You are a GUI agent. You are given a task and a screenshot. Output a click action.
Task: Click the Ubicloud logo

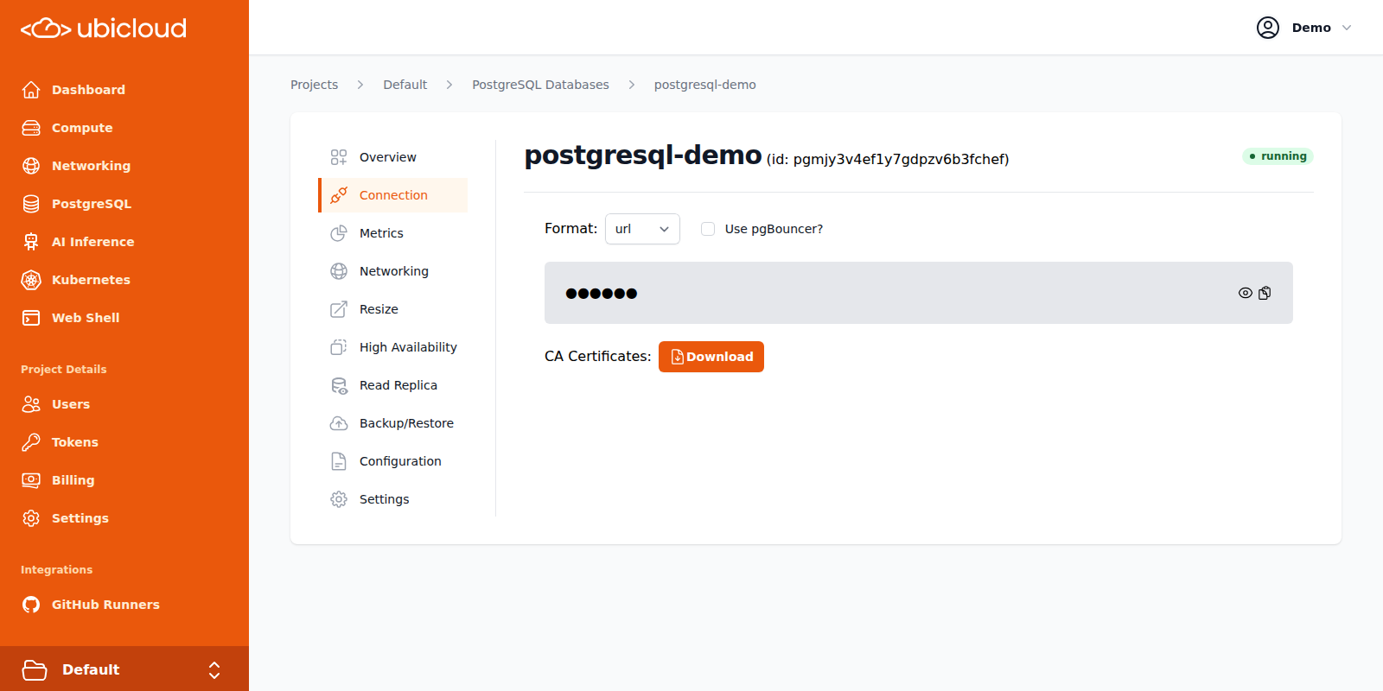click(104, 29)
